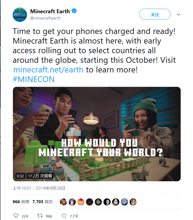Viewport: 193px width, 220px height.
Task: Play the Minecraft Earth video
Action: click(96, 134)
